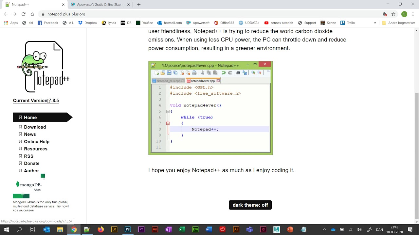This screenshot has width=419, height=235.
Task: Open the Dropbox bookmark
Action: tap(87, 23)
